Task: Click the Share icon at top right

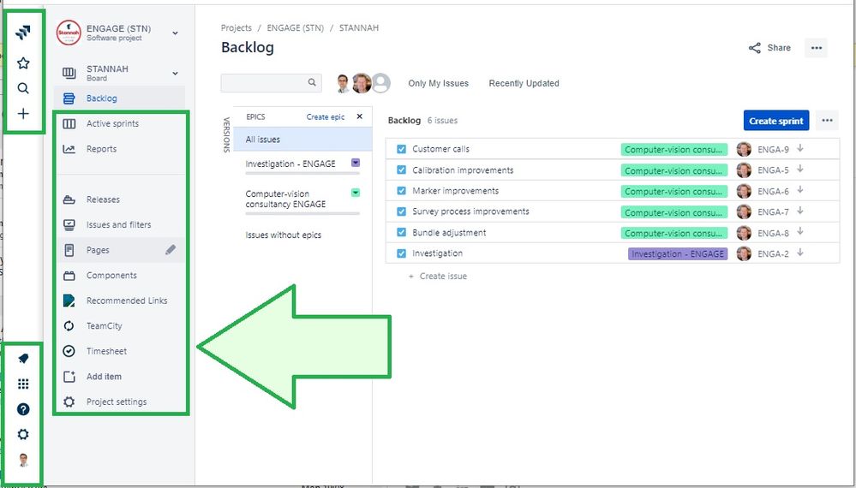Action: 754,48
